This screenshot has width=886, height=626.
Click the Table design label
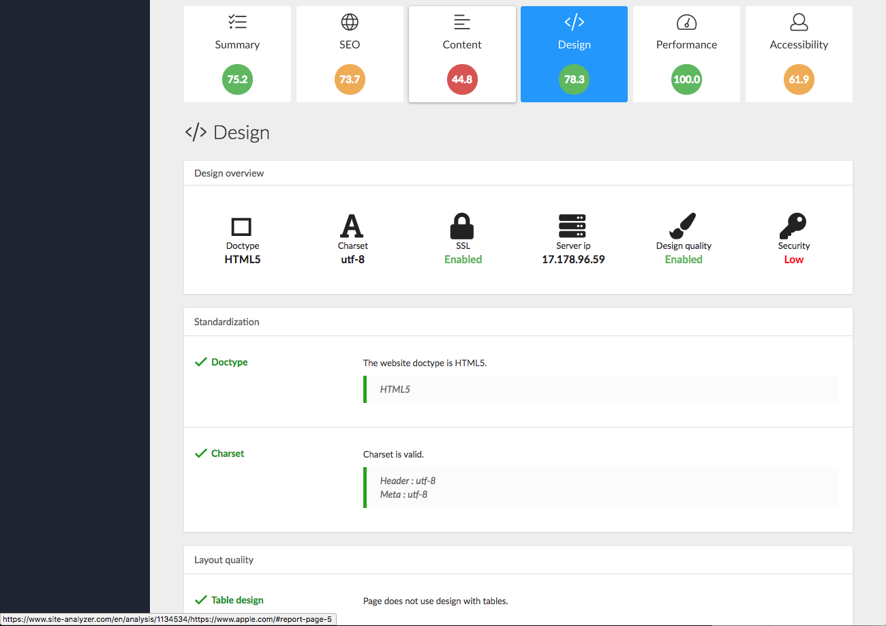(x=237, y=600)
